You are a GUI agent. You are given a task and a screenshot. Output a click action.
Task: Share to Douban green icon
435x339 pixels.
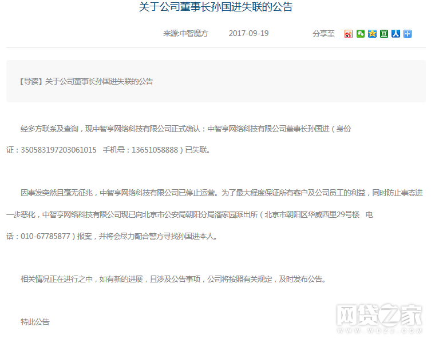(384, 34)
